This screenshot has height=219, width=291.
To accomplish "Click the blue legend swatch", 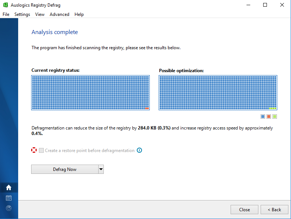I will [x=263, y=117].
